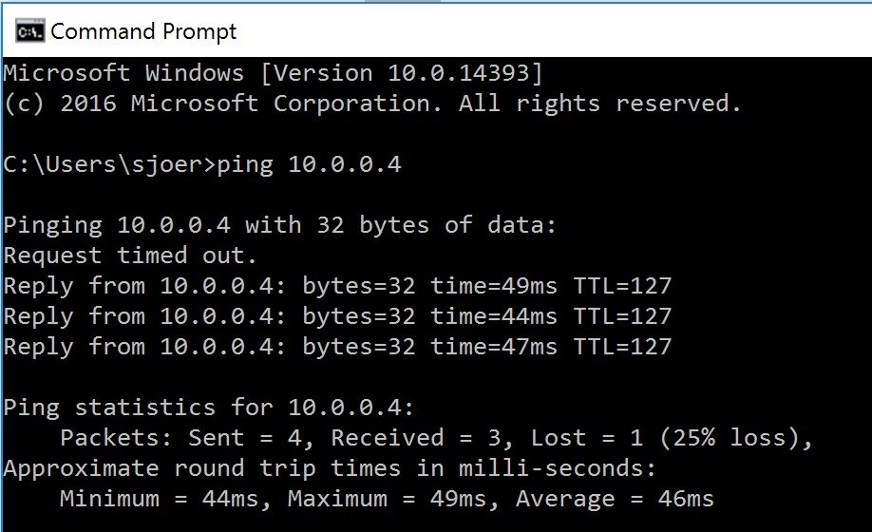Click the reply line showing time=49ms
872x532 pixels.
click(337, 286)
